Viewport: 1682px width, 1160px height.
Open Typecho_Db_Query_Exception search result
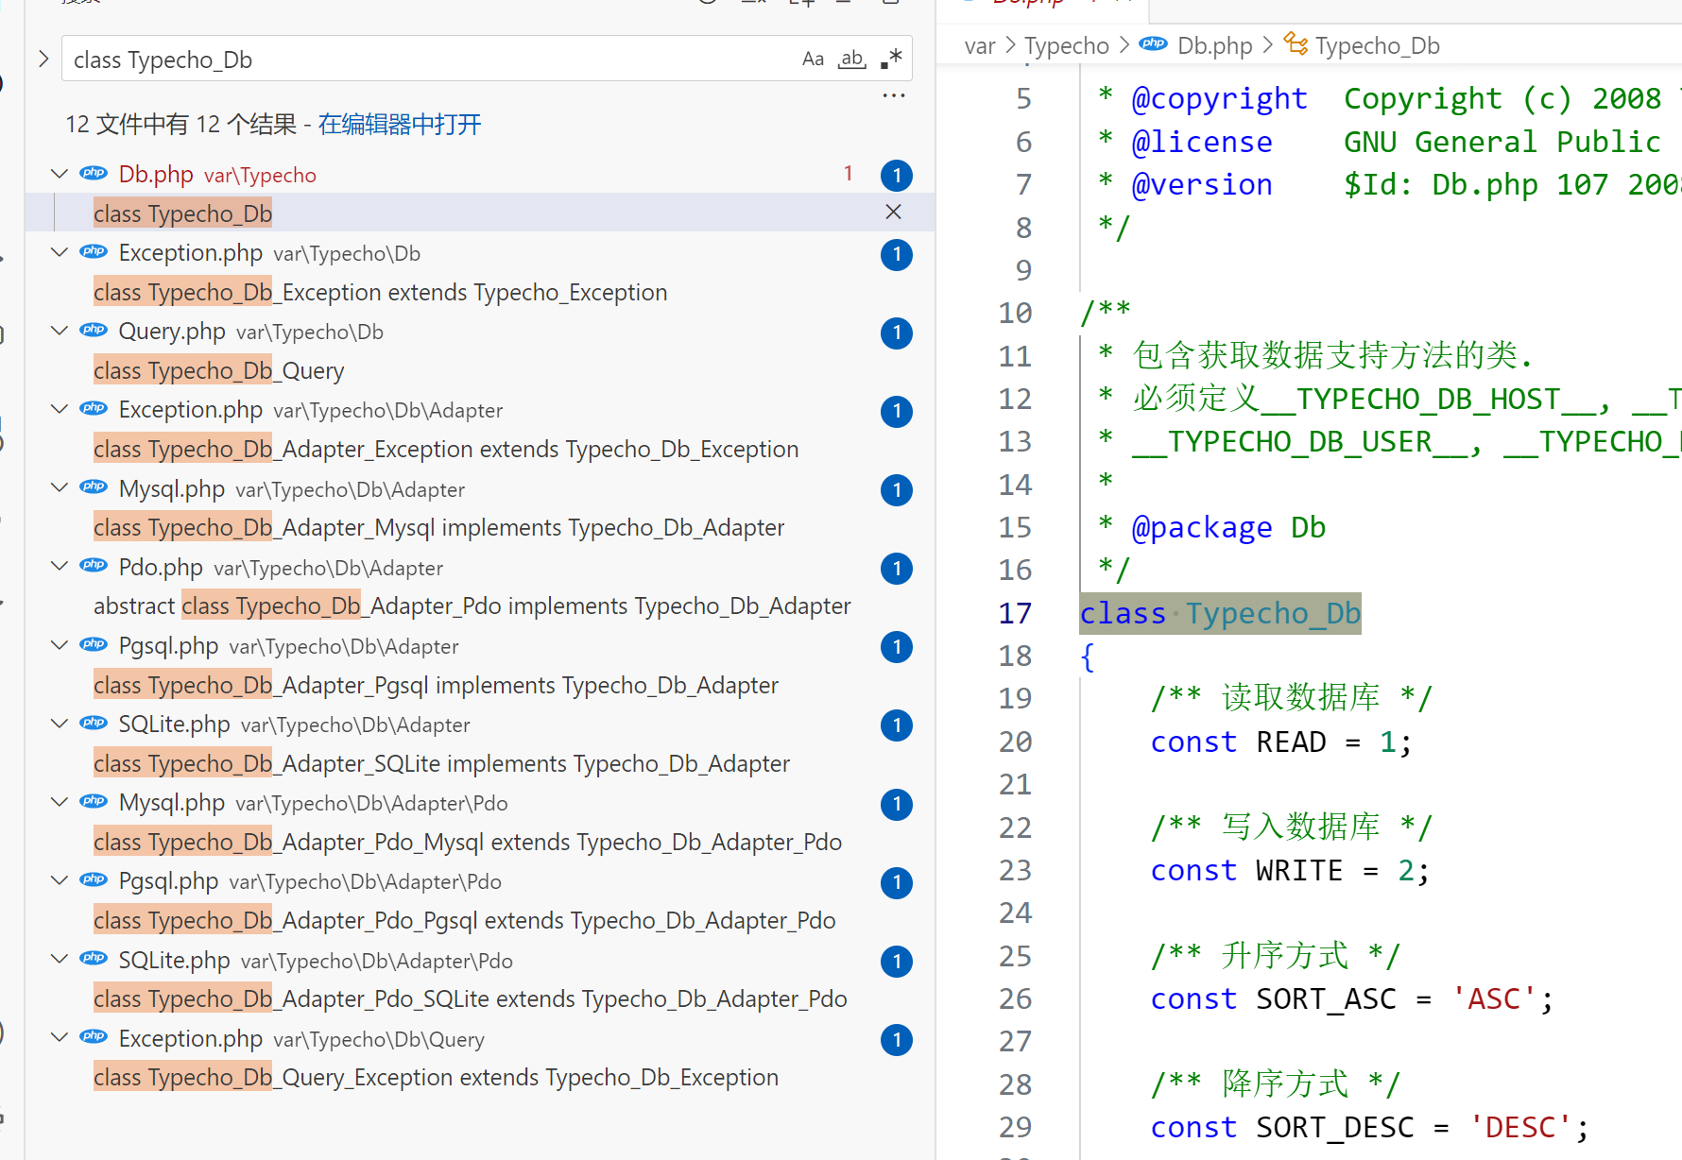(436, 1078)
